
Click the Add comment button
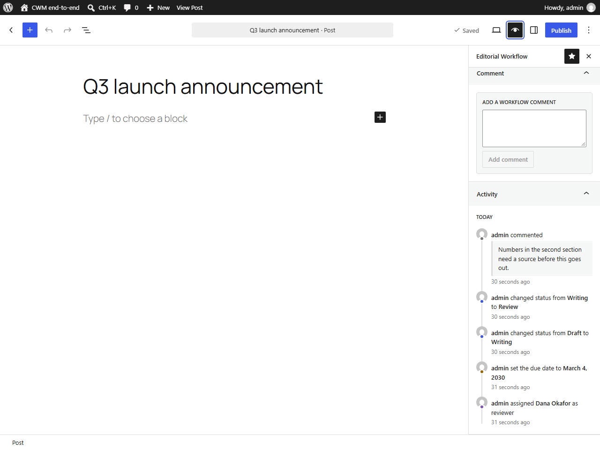point(508,159)
